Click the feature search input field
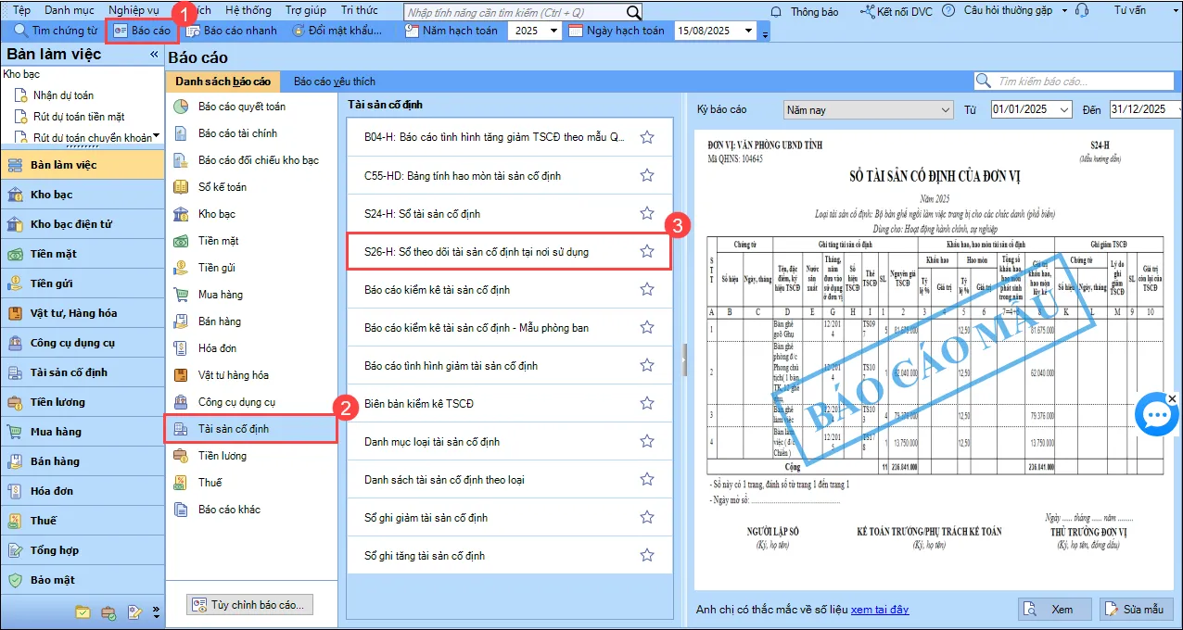Image resolution: width=1183 pixels, height=630 pixels. pyautogui.click(x=510, y=12)
